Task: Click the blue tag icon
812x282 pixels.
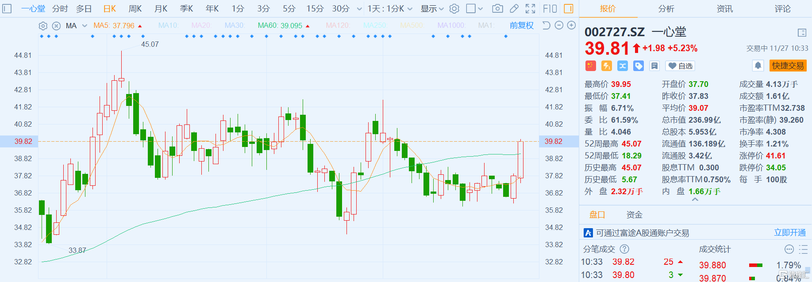Action: (x=639, y=66)
